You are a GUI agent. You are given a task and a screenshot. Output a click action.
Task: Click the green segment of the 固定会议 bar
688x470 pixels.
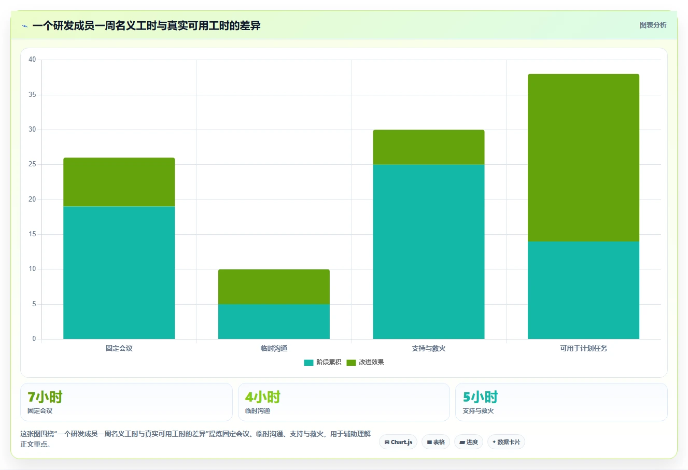(119, 182)
